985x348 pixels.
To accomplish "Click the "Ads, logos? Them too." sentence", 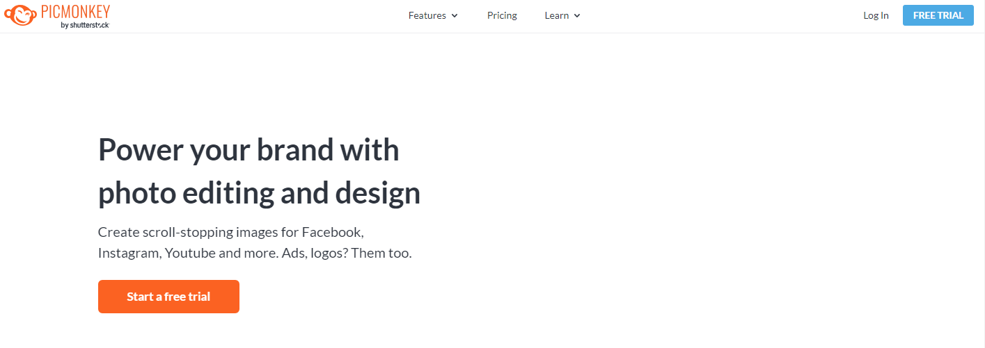I will 347,254.
